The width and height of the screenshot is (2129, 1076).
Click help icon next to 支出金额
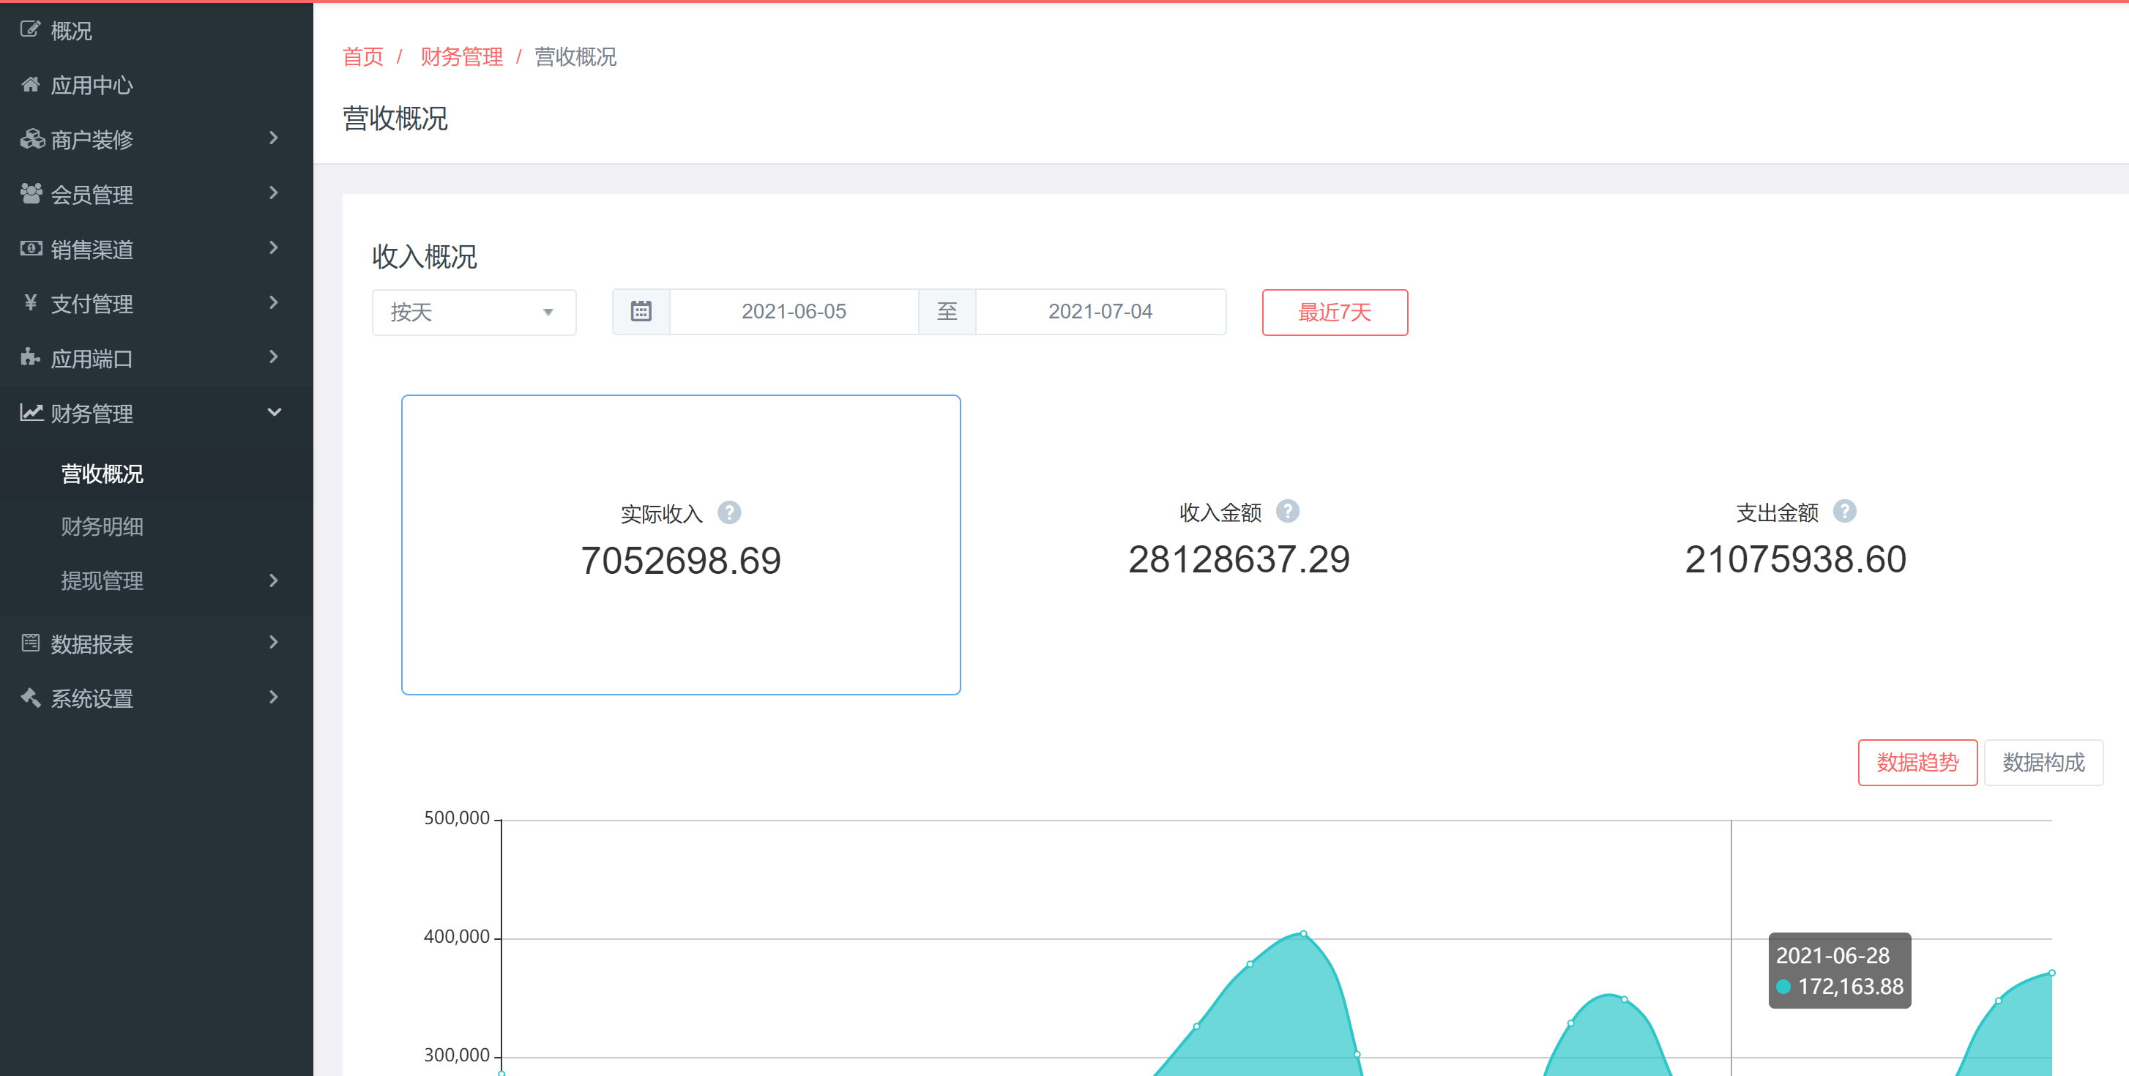tap(1844, 511)
